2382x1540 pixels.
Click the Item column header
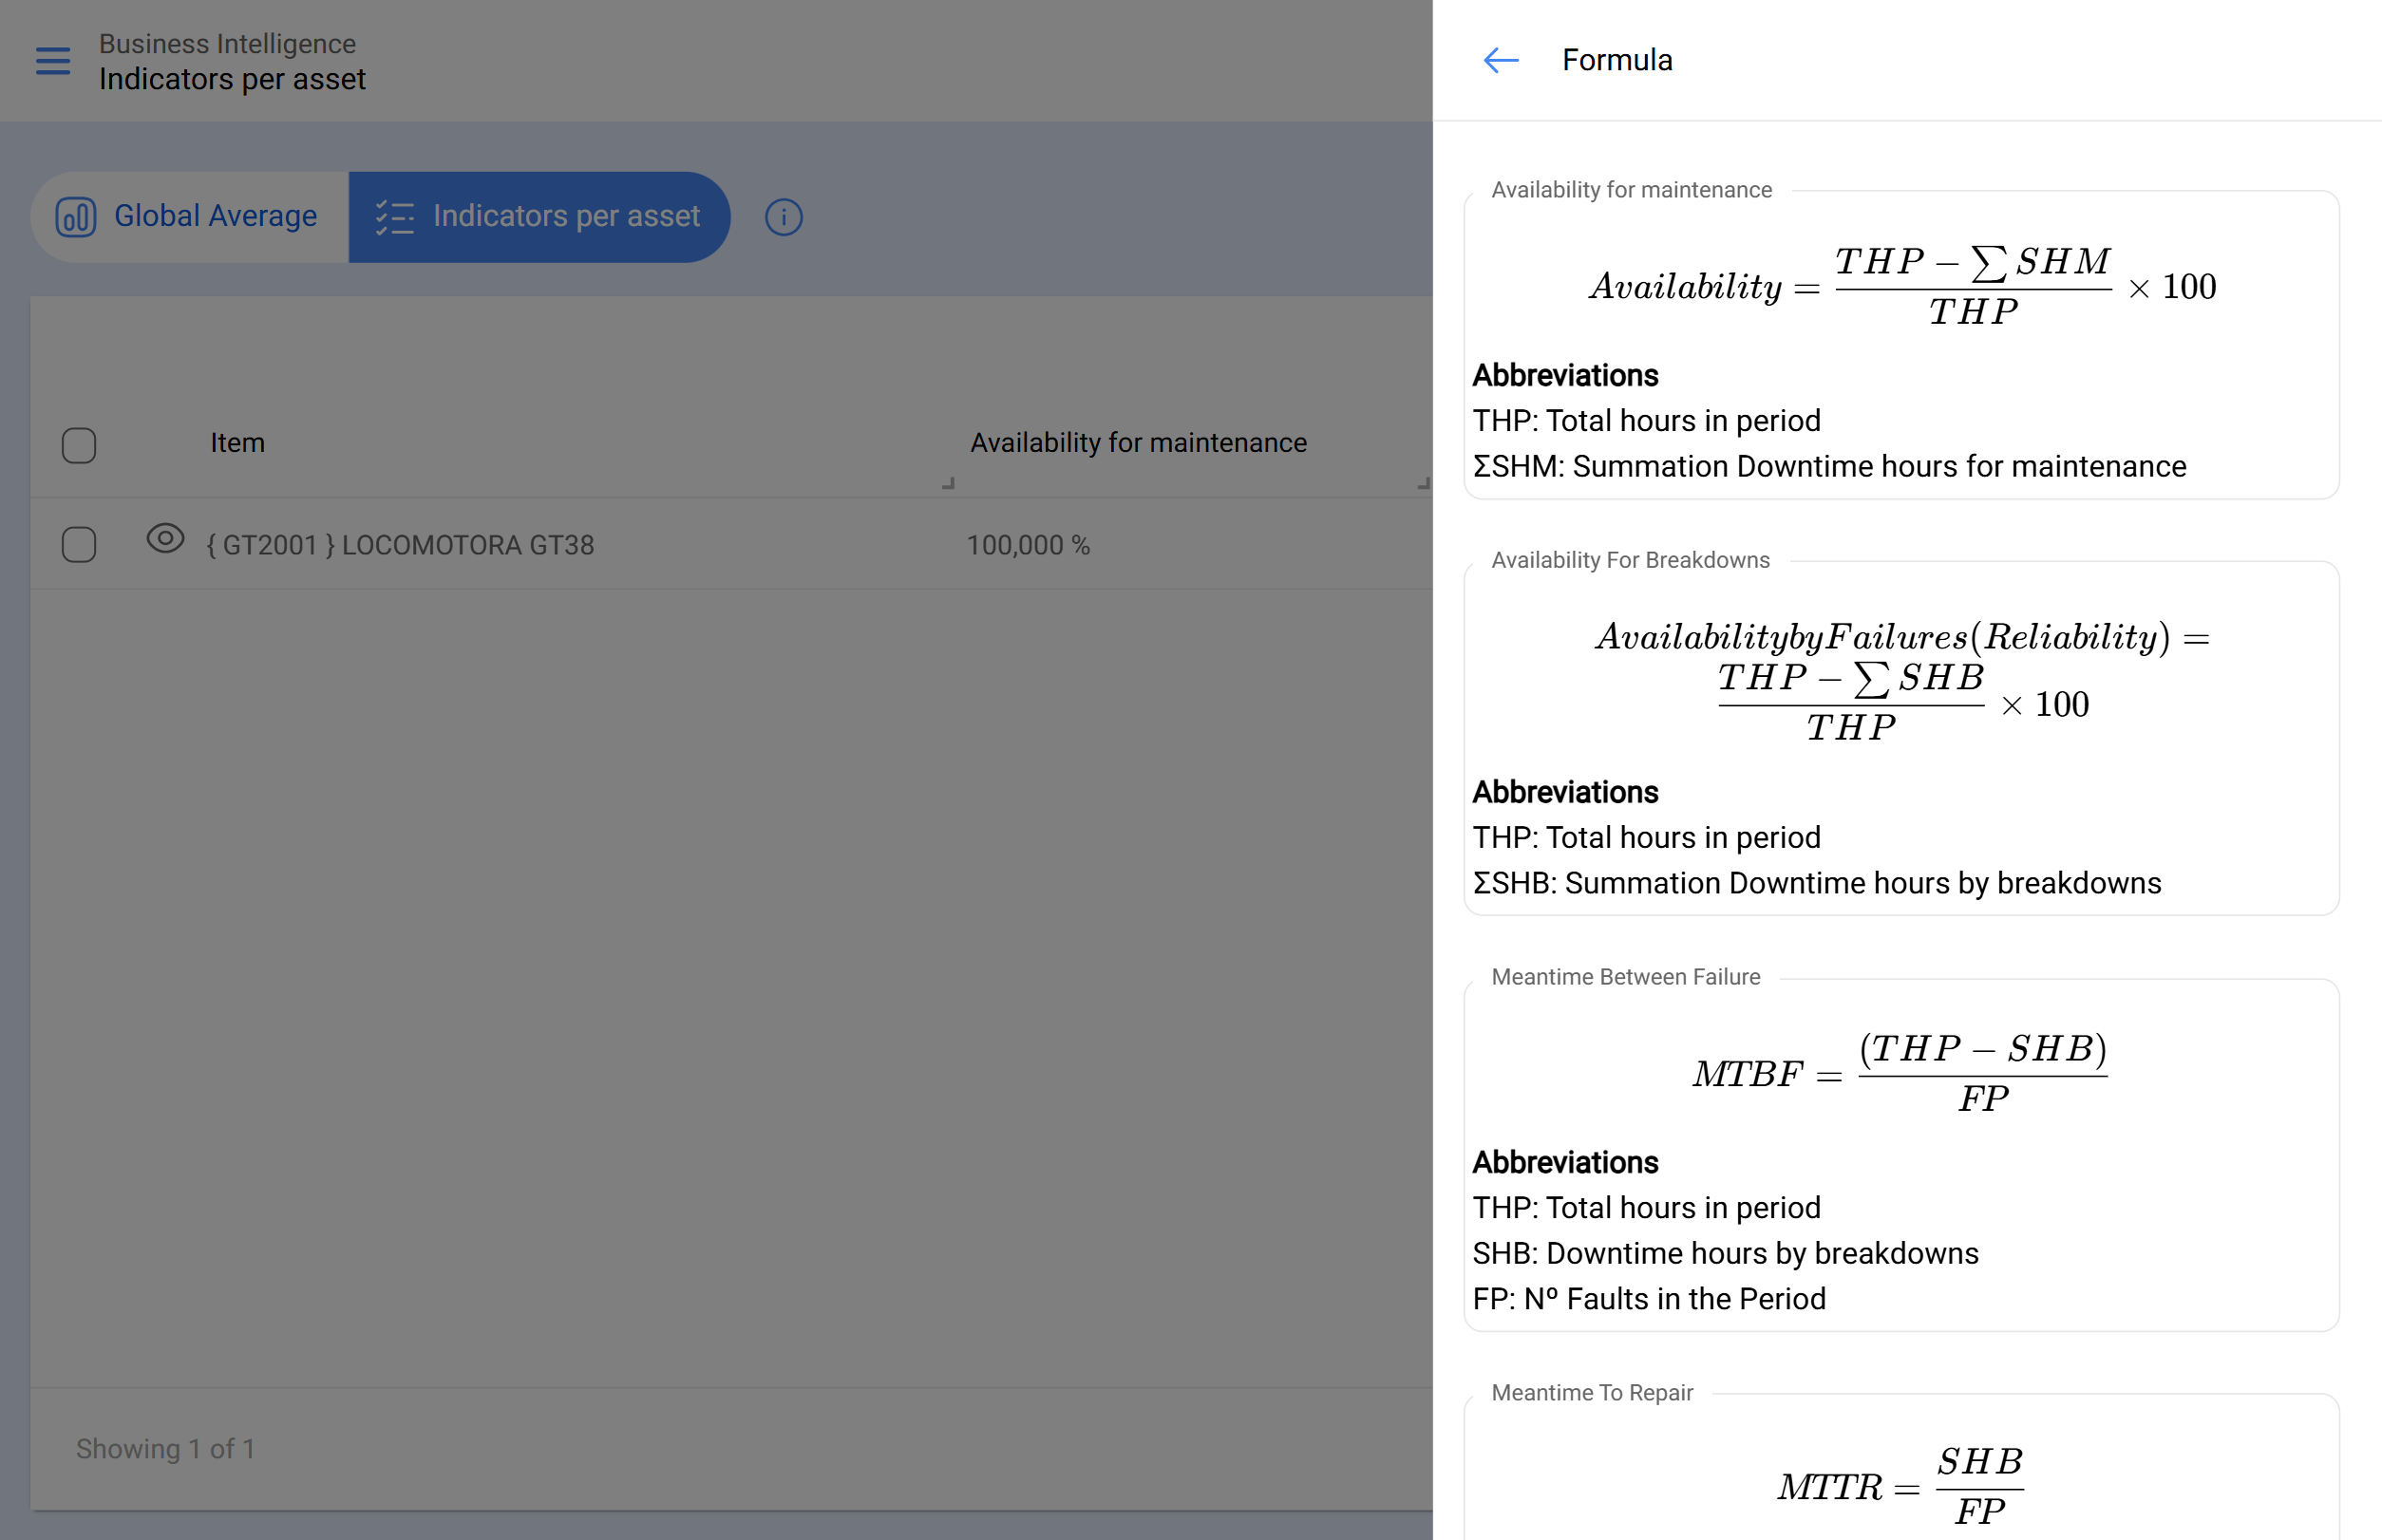click(237, 442)
